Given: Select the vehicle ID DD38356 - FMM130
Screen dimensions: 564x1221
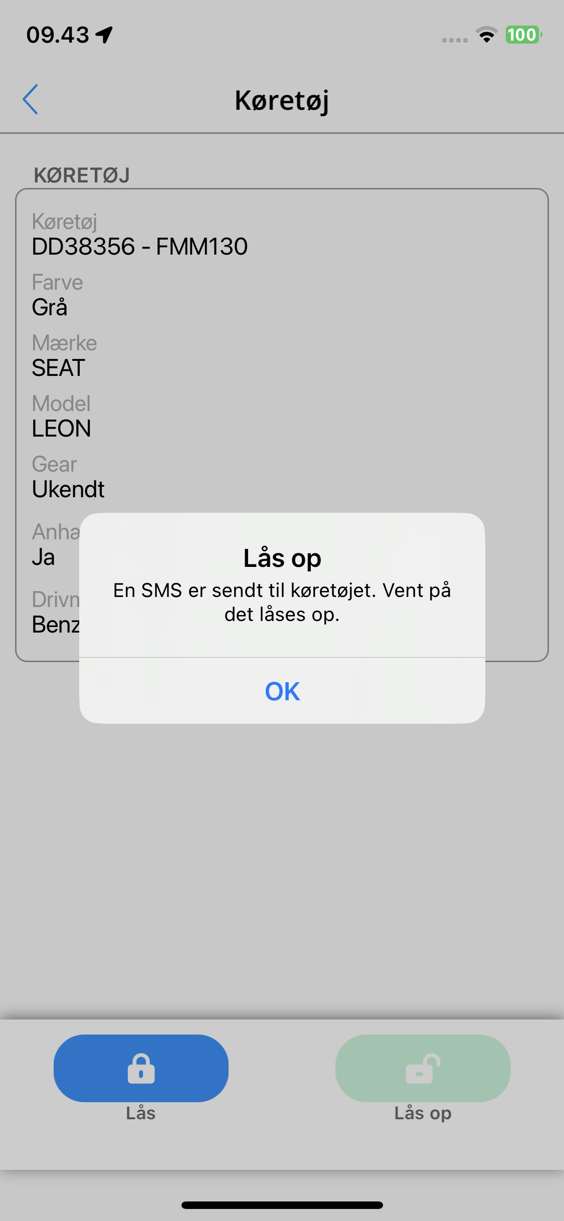Looking at the screenshot, I should [139, 247].
